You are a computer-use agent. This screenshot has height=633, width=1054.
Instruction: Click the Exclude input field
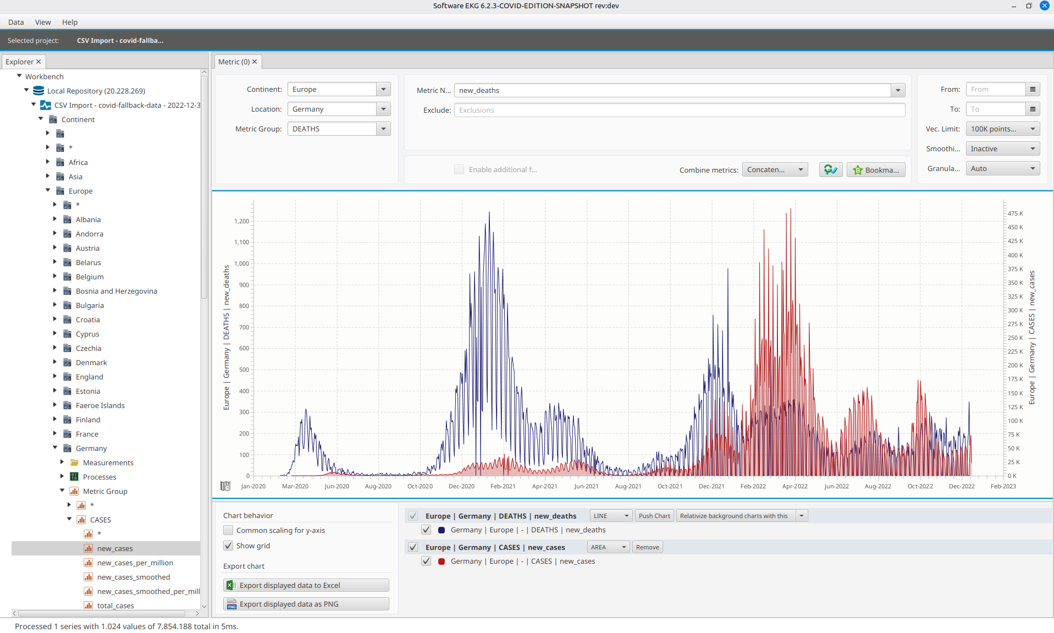pyautogui.click(x=679, y=111)
